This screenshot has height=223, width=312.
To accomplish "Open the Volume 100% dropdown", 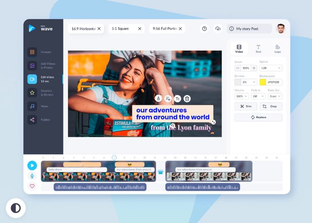I will point(241,96).
